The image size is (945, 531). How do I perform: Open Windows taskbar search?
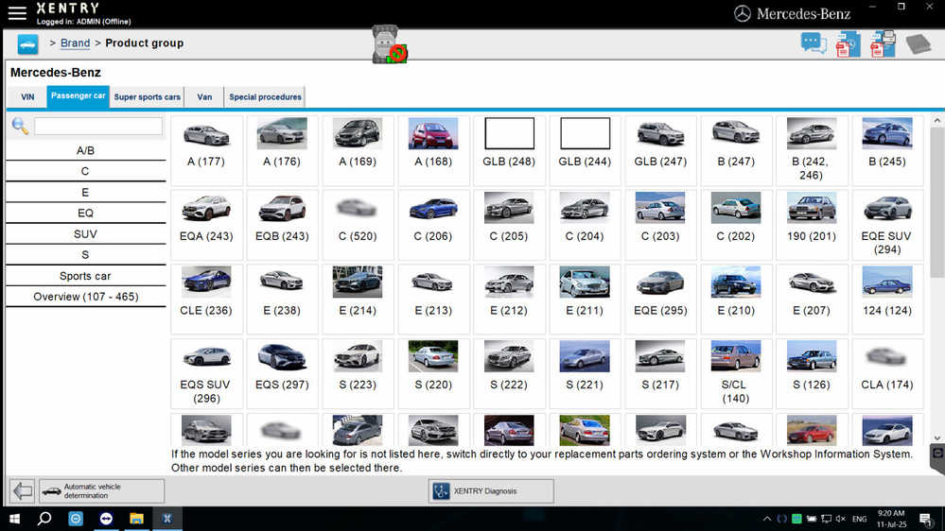click(x=44, y=519)
